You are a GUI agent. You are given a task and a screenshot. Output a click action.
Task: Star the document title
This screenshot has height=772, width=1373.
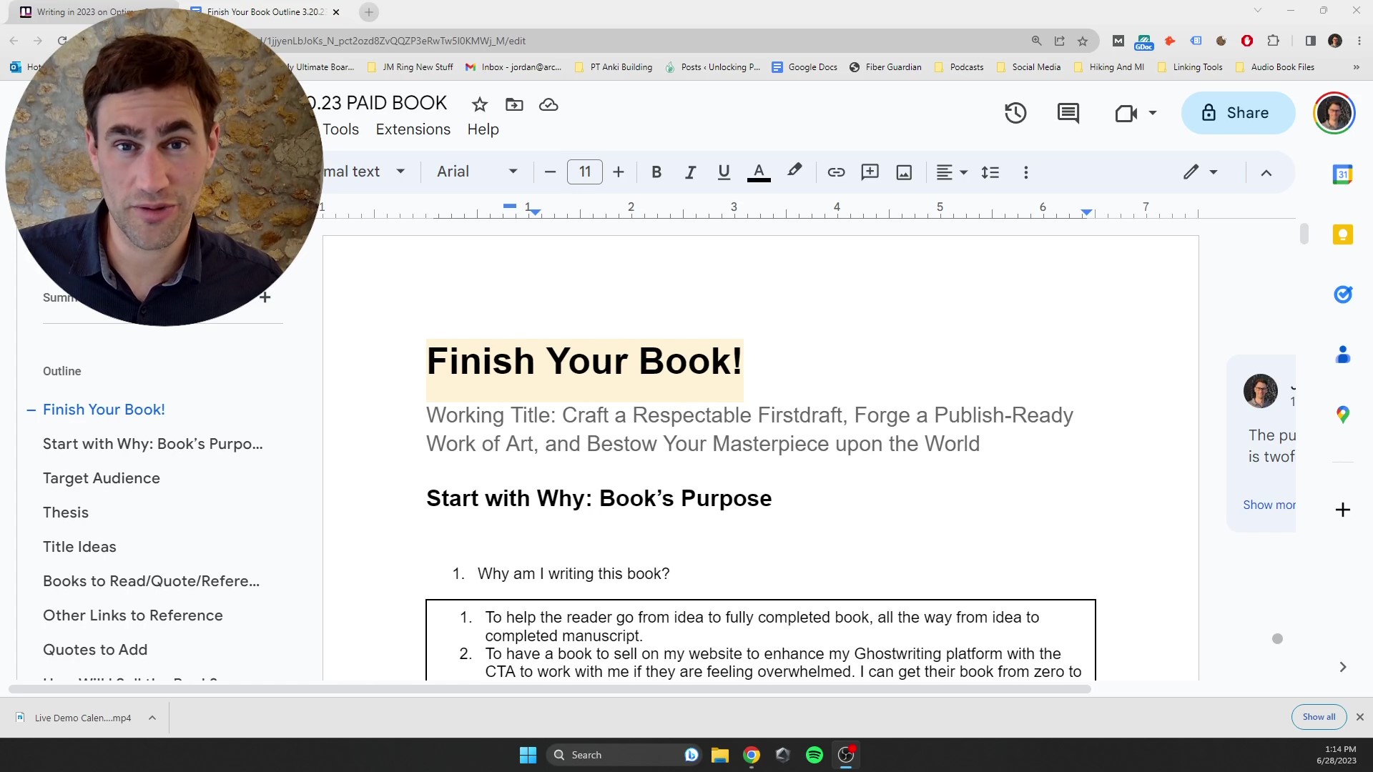479,105
